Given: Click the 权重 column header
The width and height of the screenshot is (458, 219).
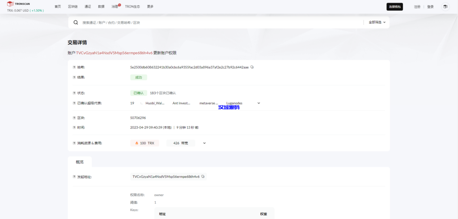Looking at the screenshot, I should (263, 214).
